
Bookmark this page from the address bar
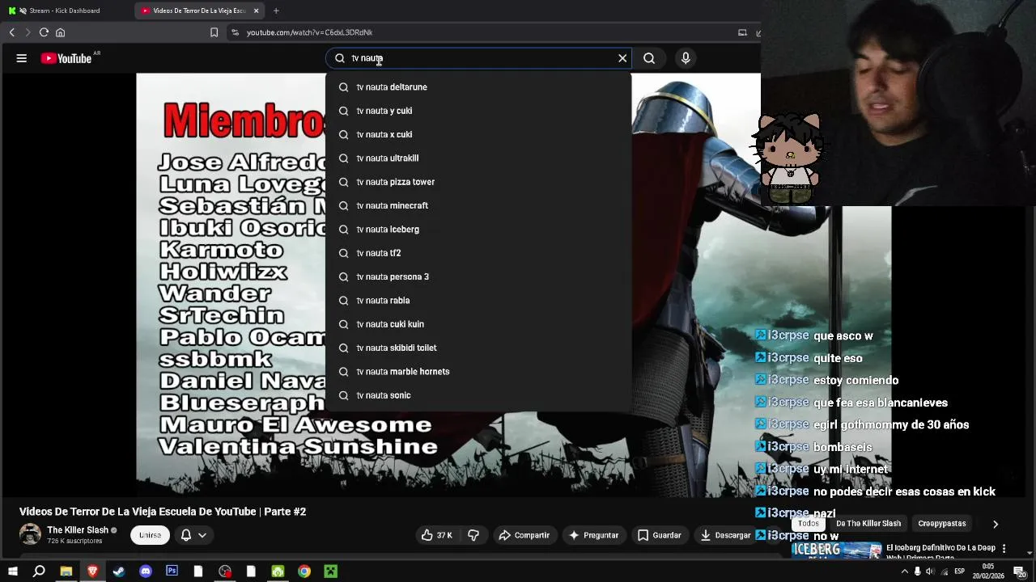[214, 32]
